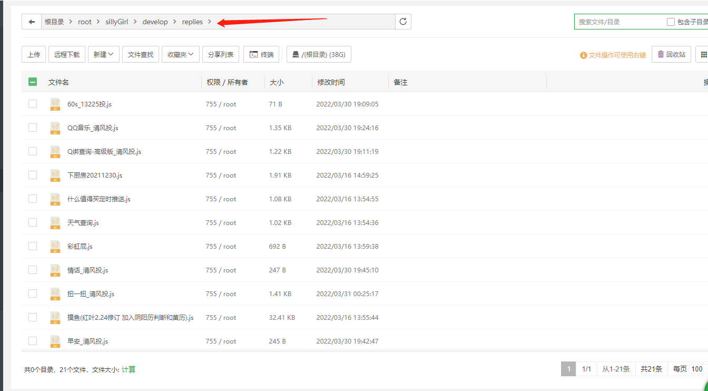Click the file icon beside QQ音乐_清风投.js

click(55, 128)
